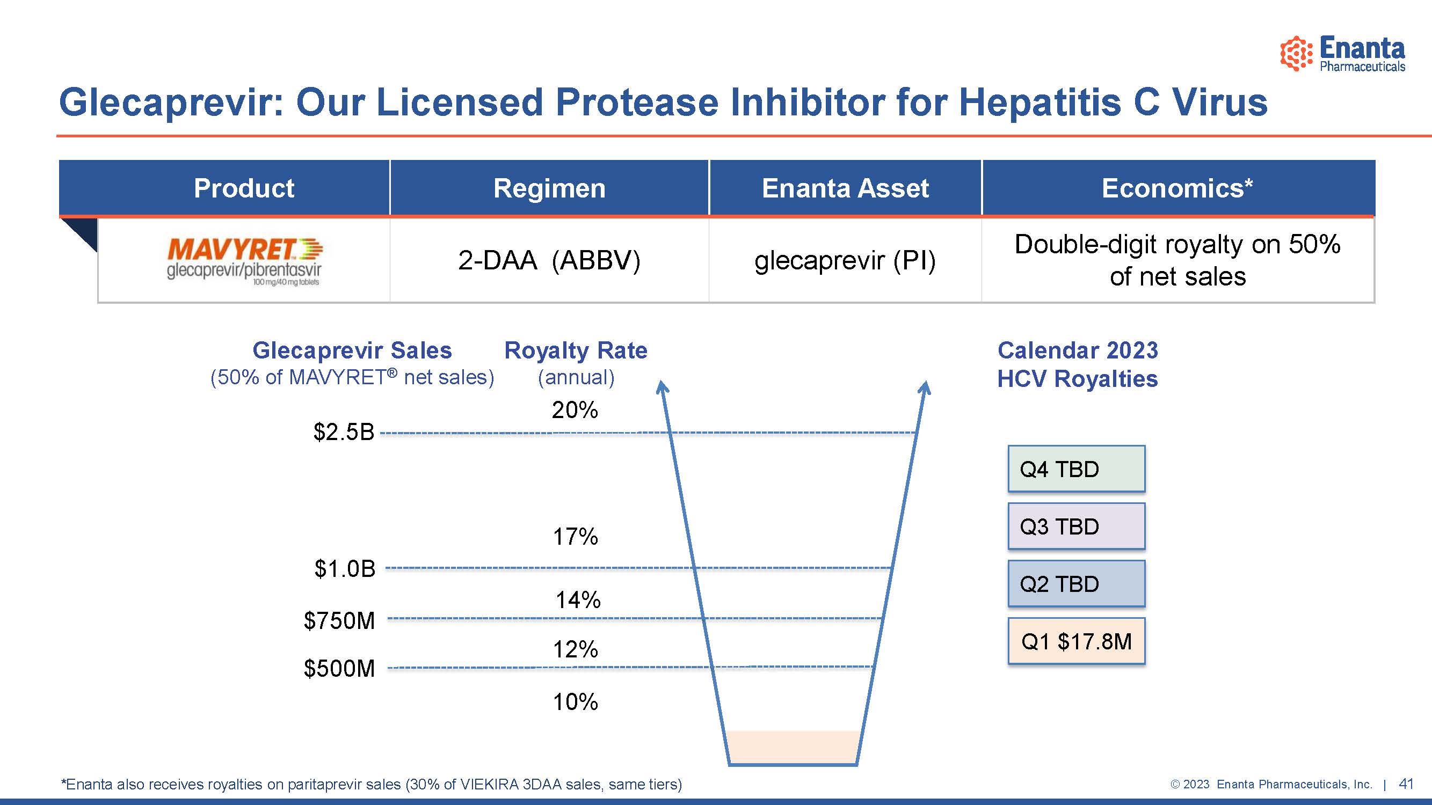Select the "$2.5B" sales threshold
The width and height of the screenshot is (1432, 805).
(x=344, y=432)
